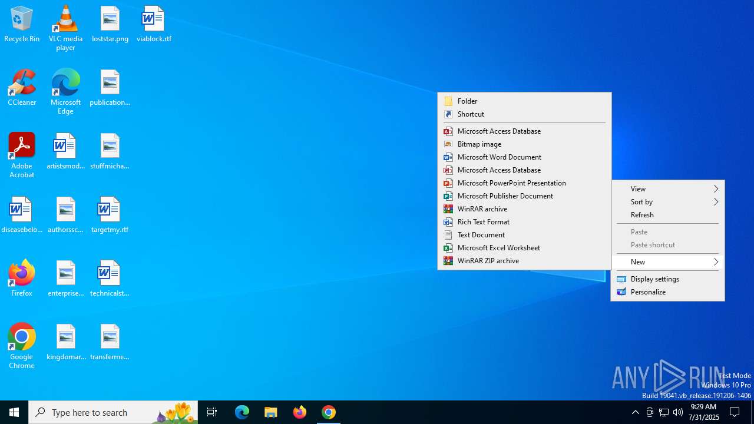Select the authorssc... image file icon

65,215
